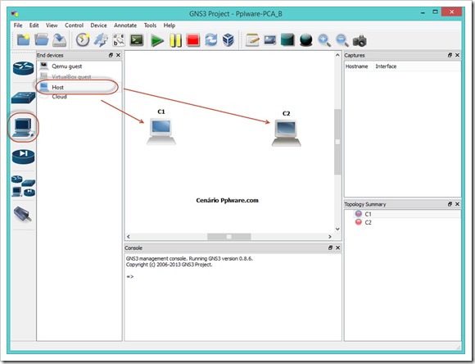Click the zoom out magnifier icon
The image size is (475, 364).
pos(342,40)
